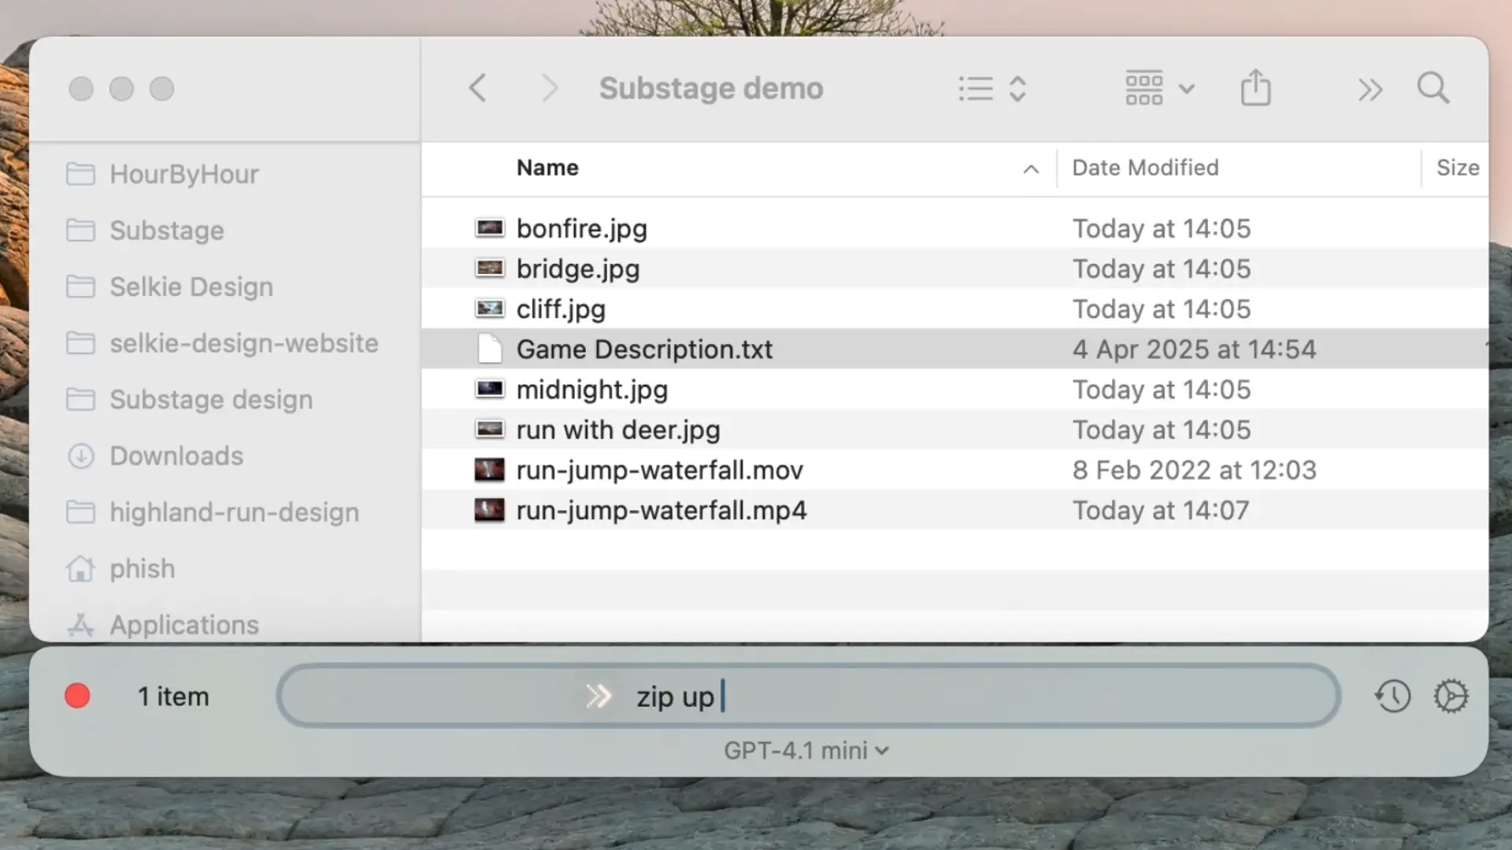Open phish home folder in the sidebar
Image resolution: width=1512 pixels, height=850 pixels.
[x=120, y=568]
